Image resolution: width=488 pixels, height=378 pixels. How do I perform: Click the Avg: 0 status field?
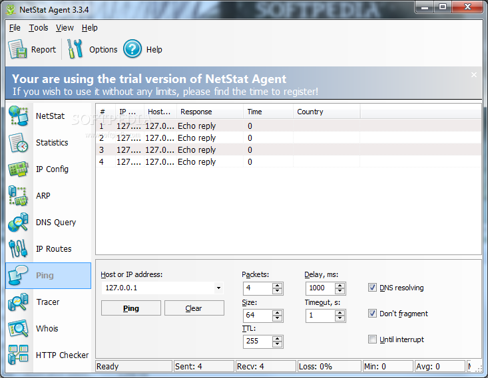pos(440,367)
